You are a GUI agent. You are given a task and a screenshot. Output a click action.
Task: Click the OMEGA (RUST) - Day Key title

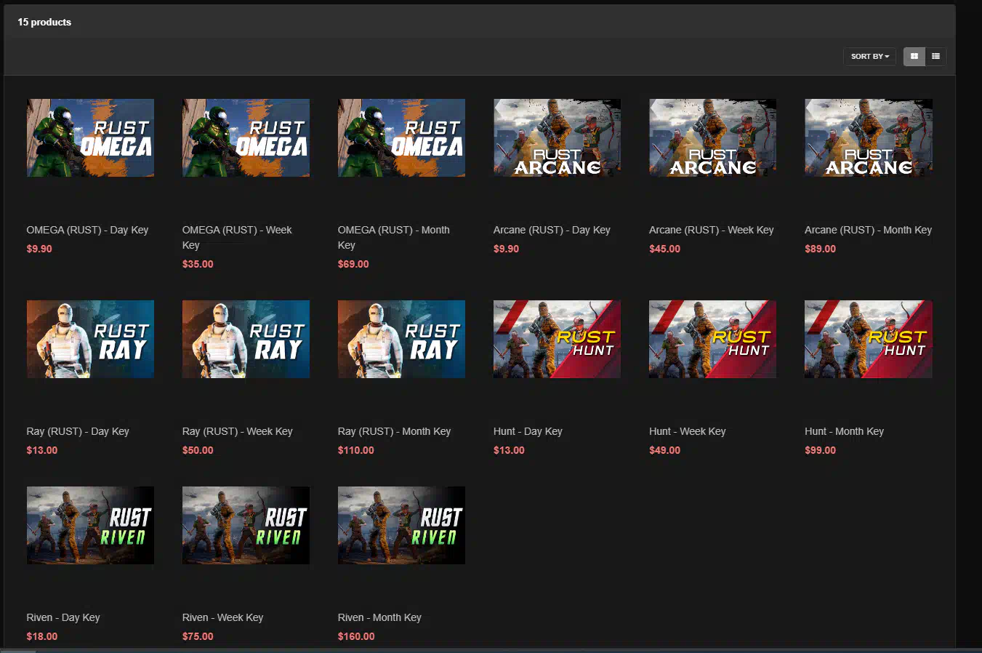point(87,230)
